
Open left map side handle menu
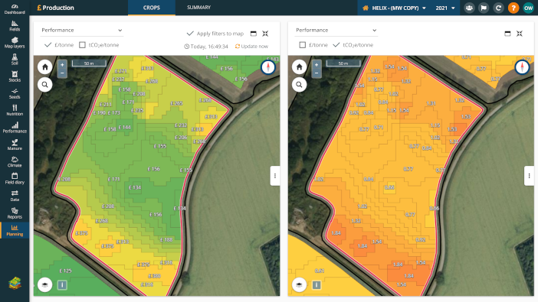[275, 176]
